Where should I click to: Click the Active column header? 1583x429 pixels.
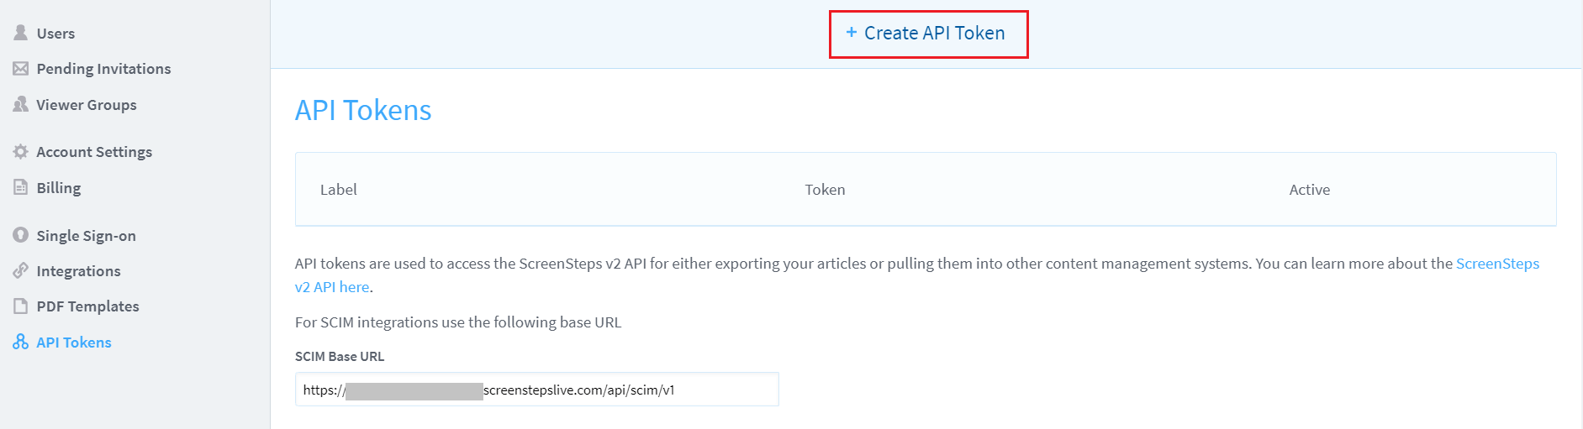1309,190
